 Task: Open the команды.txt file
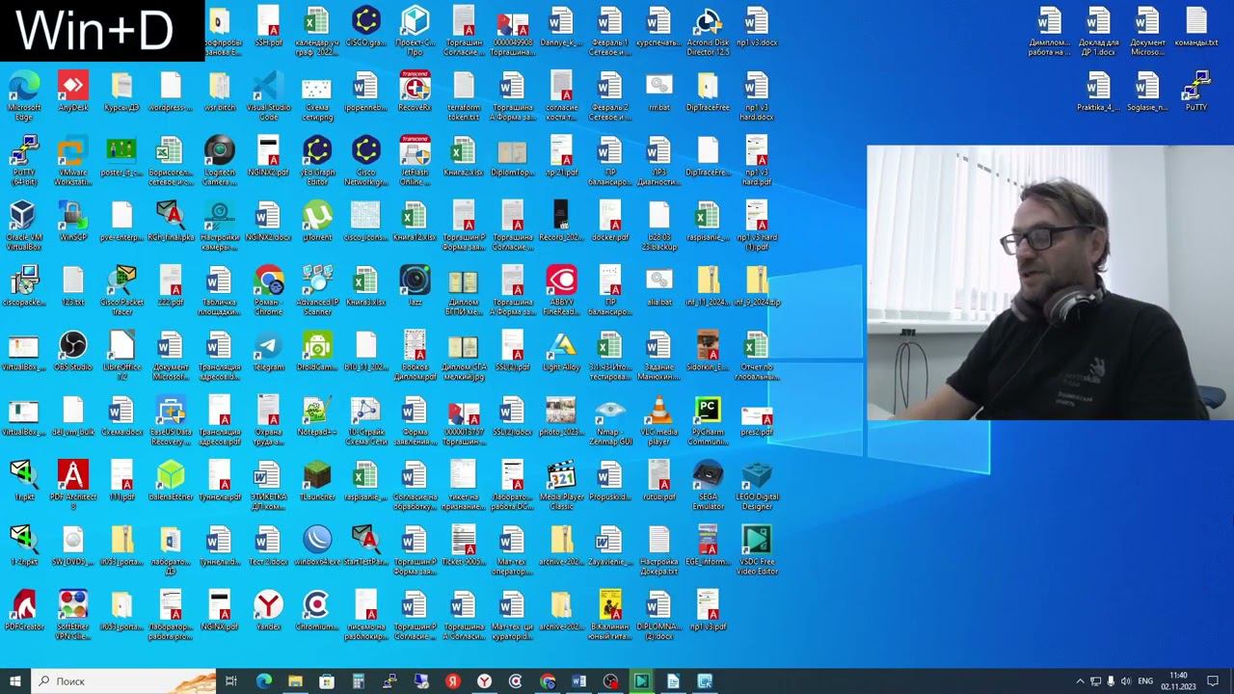pyautogui.click(x=1196, y=21)
